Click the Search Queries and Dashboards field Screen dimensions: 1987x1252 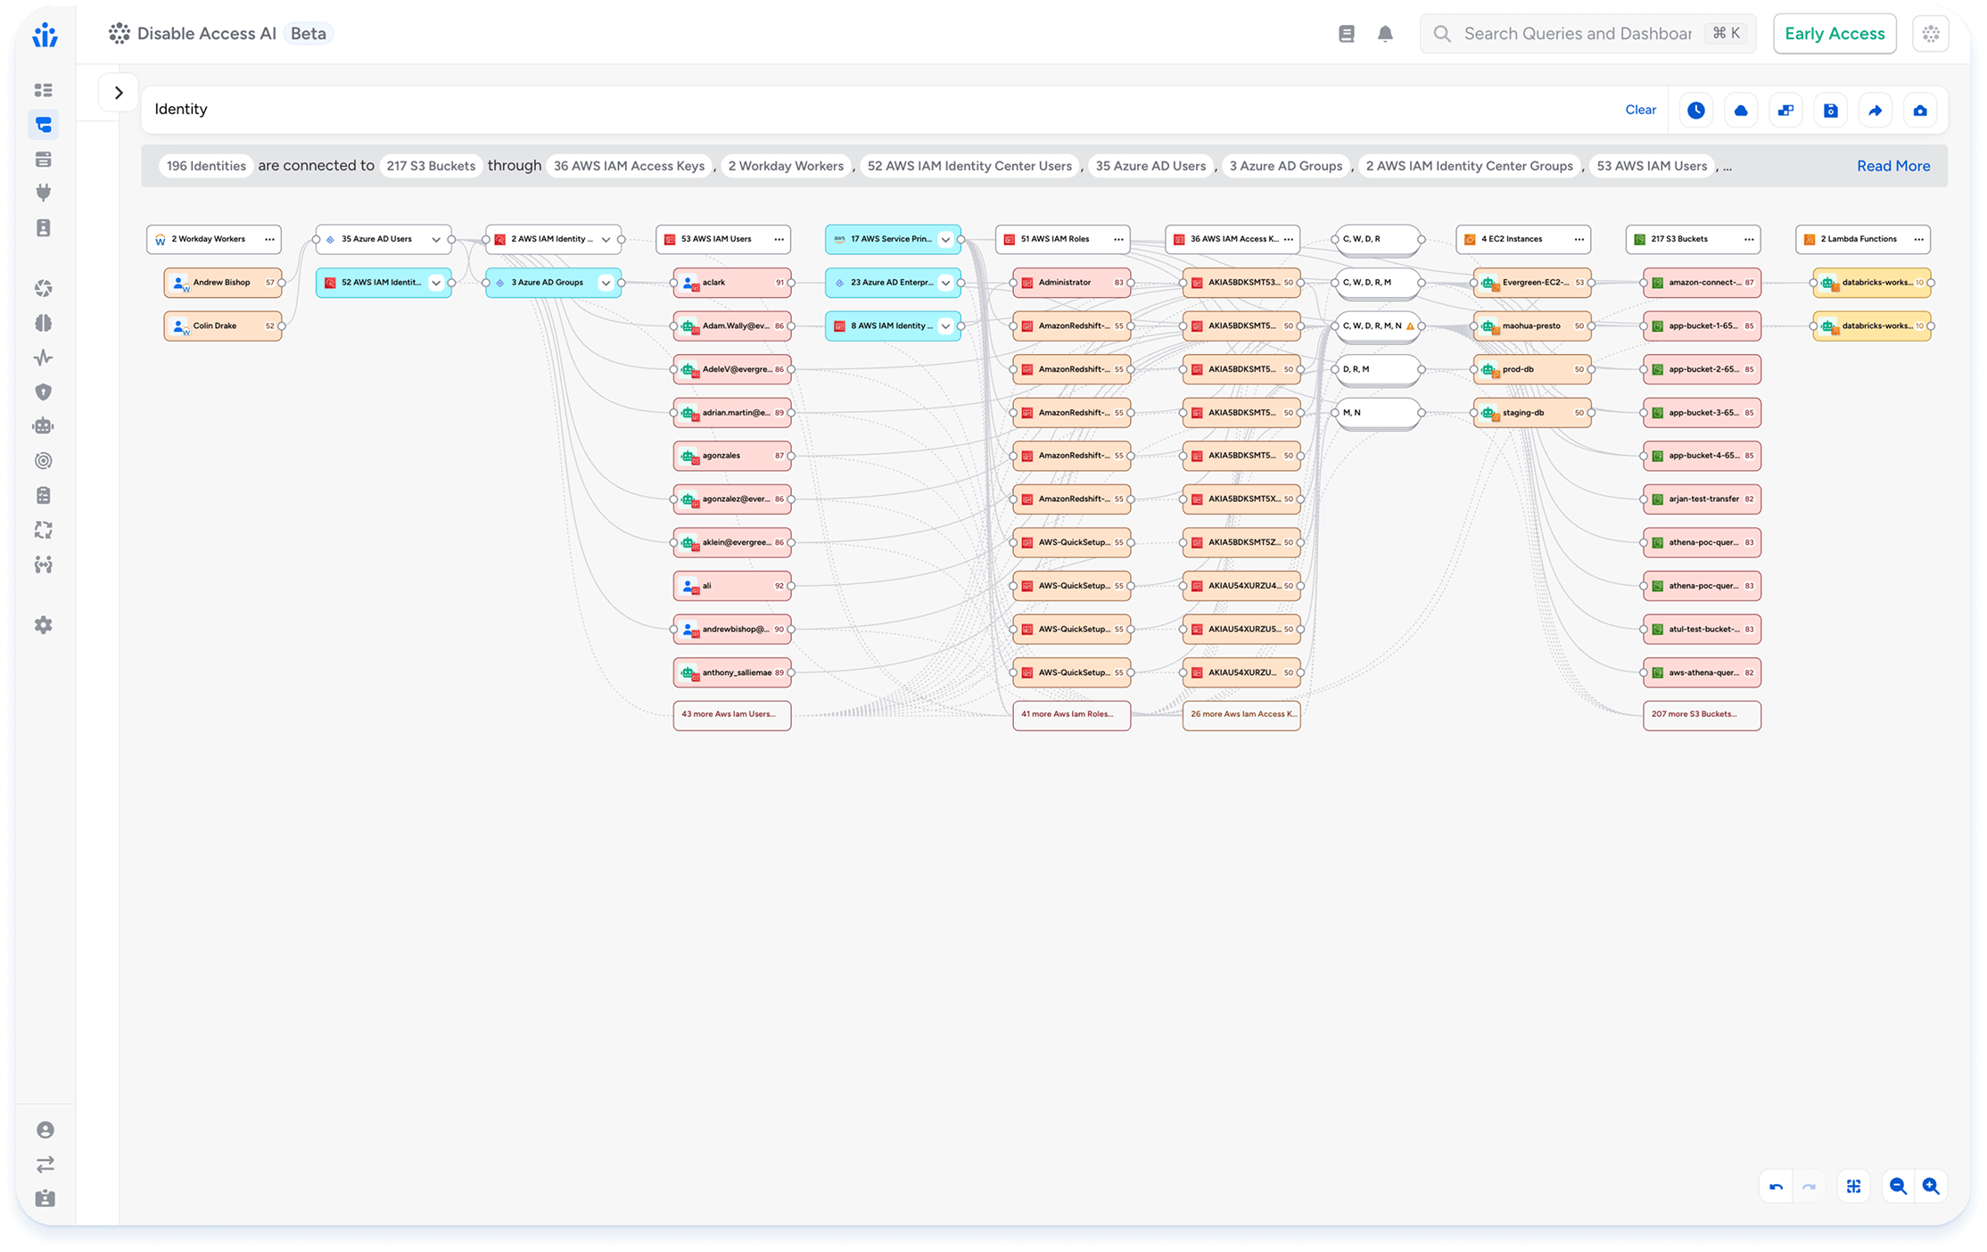click(1577, 34)
